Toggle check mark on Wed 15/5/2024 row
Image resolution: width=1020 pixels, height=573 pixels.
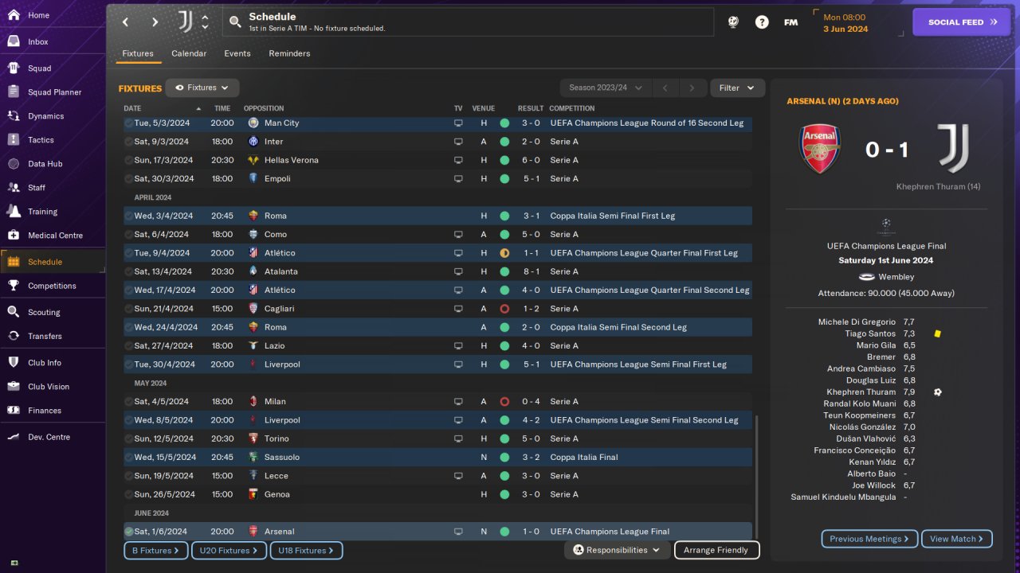coord(129,457)
